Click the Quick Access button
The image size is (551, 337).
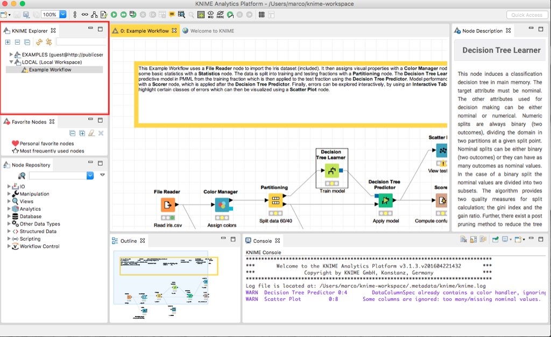pos(526,15)
